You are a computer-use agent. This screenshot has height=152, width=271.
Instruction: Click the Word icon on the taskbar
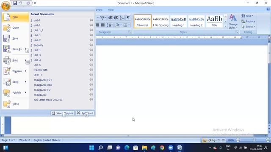(180, 148)
